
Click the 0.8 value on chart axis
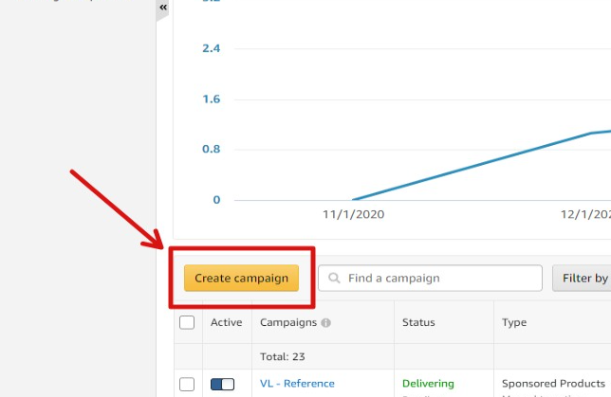tap(211, 149)
